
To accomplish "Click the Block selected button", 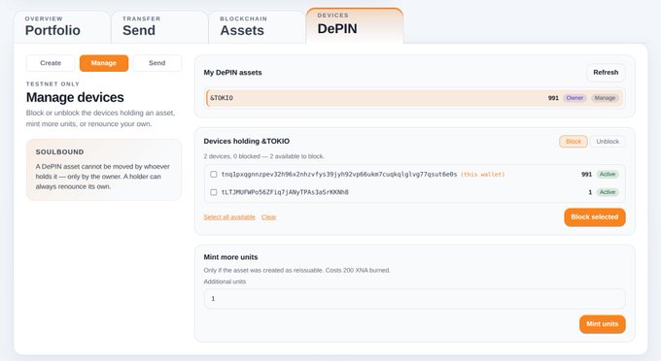I will point(594,217).
